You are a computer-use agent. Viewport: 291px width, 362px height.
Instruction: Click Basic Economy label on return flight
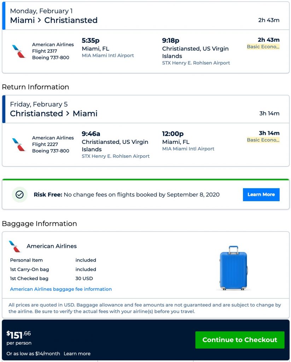(263, 140)
